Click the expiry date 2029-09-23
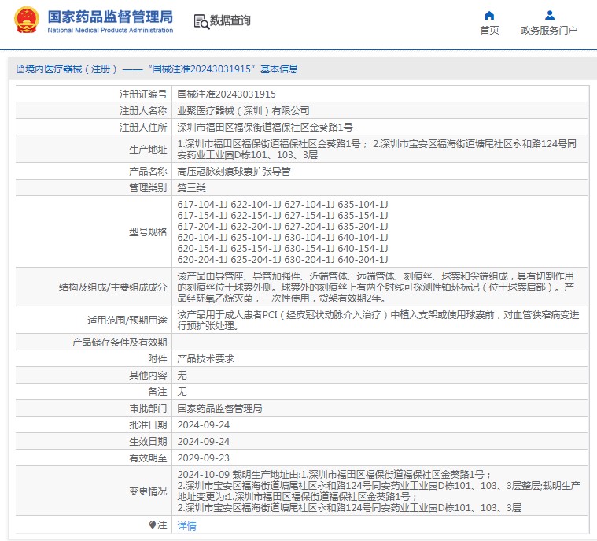The width and height of the screenshot is (597, 541). coord(204,458)
